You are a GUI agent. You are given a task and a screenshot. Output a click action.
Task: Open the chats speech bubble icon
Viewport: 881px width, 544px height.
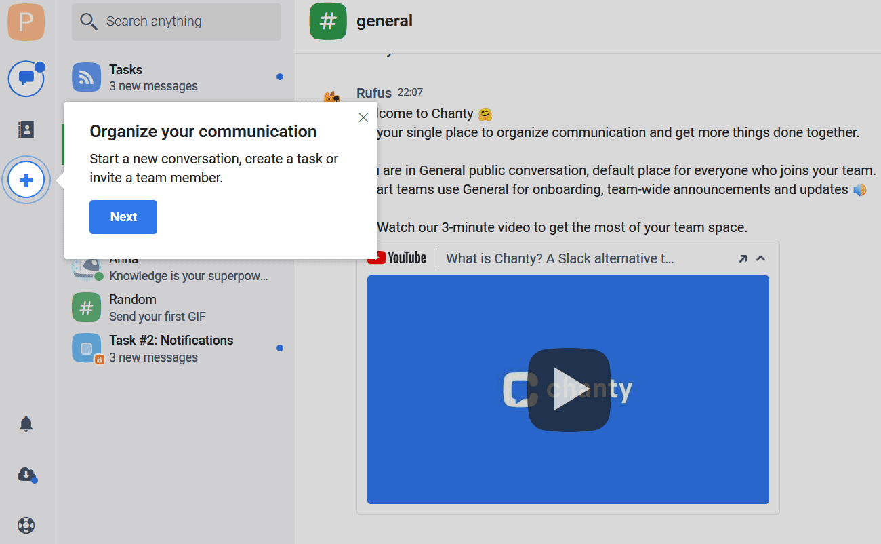point(26,79)
